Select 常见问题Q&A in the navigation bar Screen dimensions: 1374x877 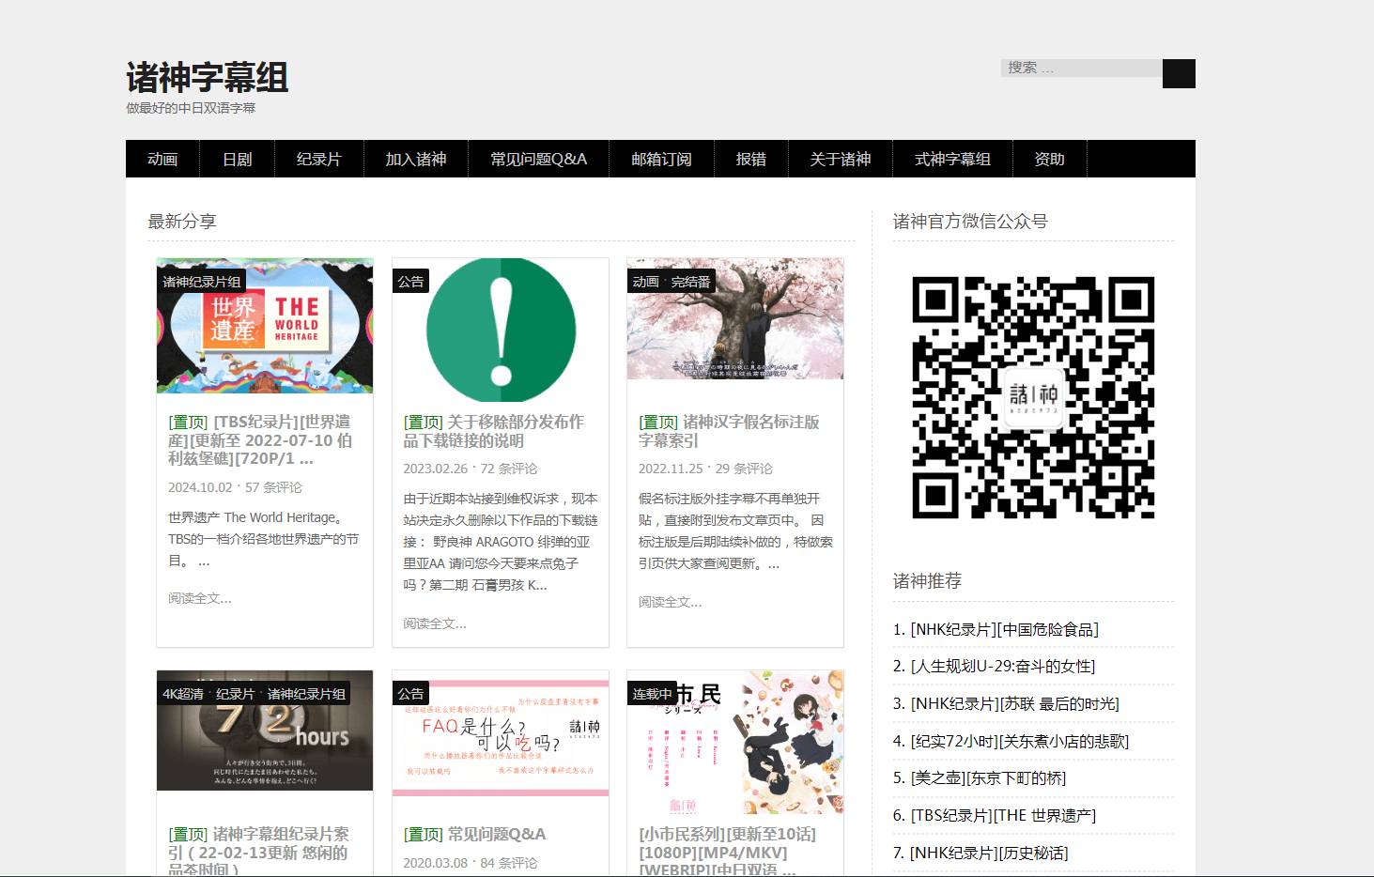click(x=538, y=160)
